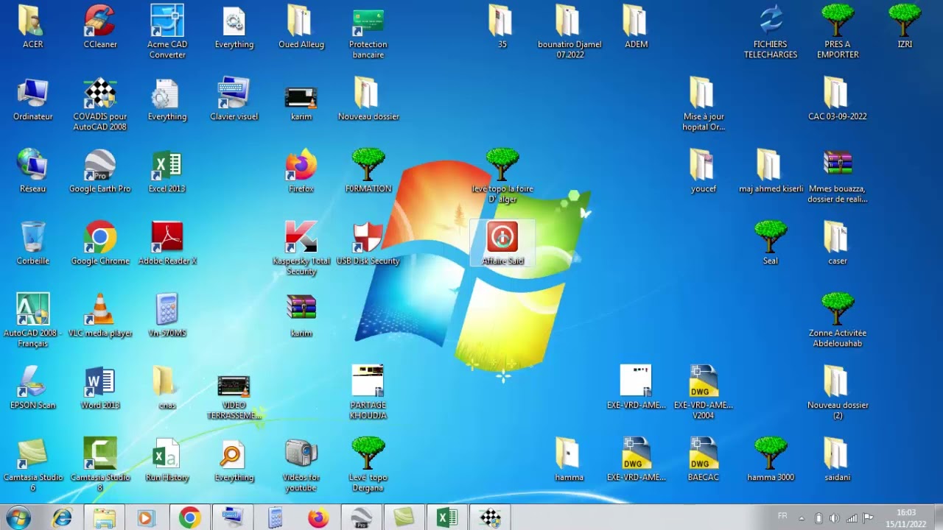Open the Nouveau dossier (2) folder
Image resolution: width=943 pixels, height=530 pixels.
tap(838, 392)
